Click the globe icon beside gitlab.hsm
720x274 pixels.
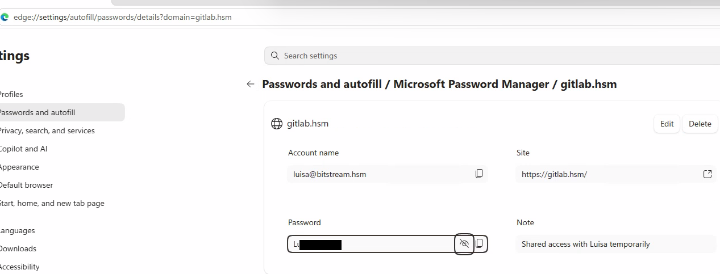point(277,124)
